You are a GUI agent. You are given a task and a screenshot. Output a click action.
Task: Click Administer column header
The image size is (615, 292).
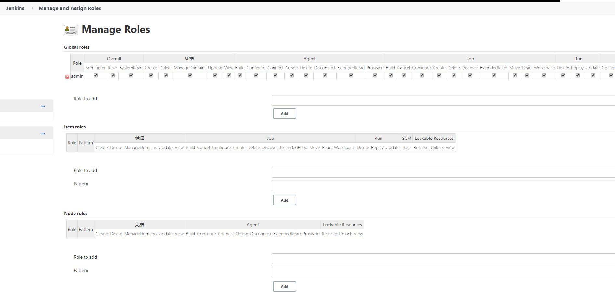click(x=96, y=68)
